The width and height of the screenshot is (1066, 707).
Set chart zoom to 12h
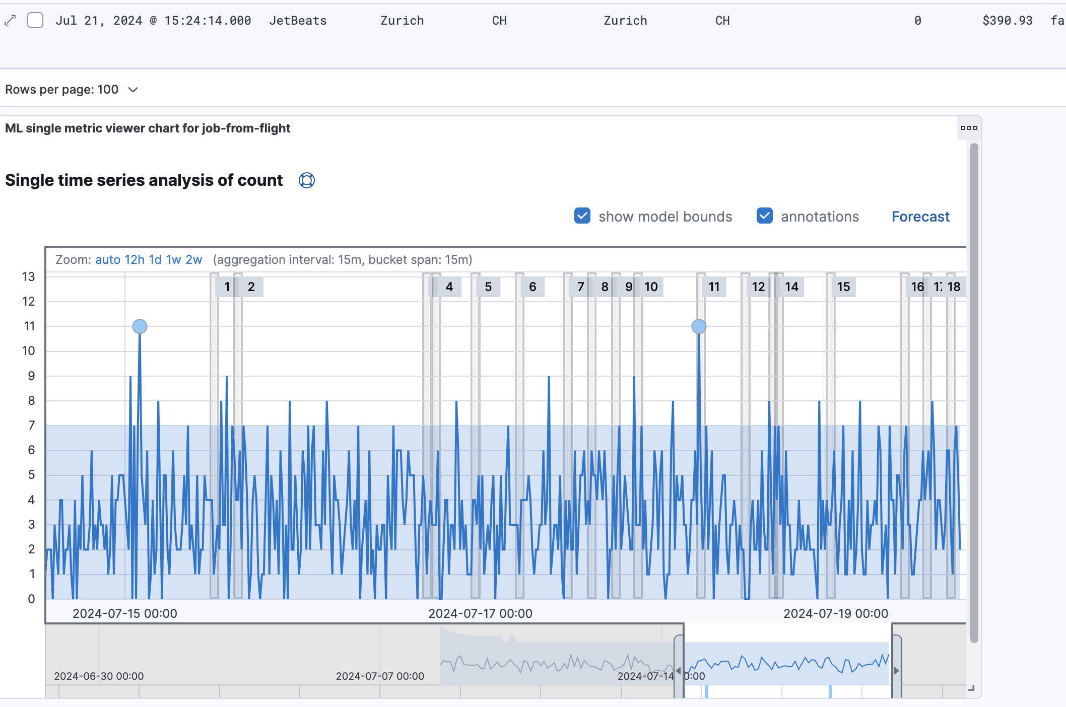point(135,260)
